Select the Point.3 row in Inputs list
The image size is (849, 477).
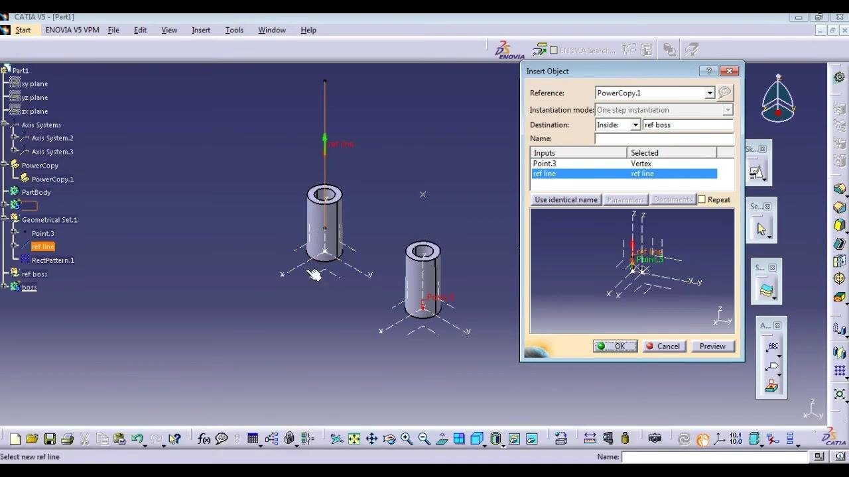tap(624, 163)
